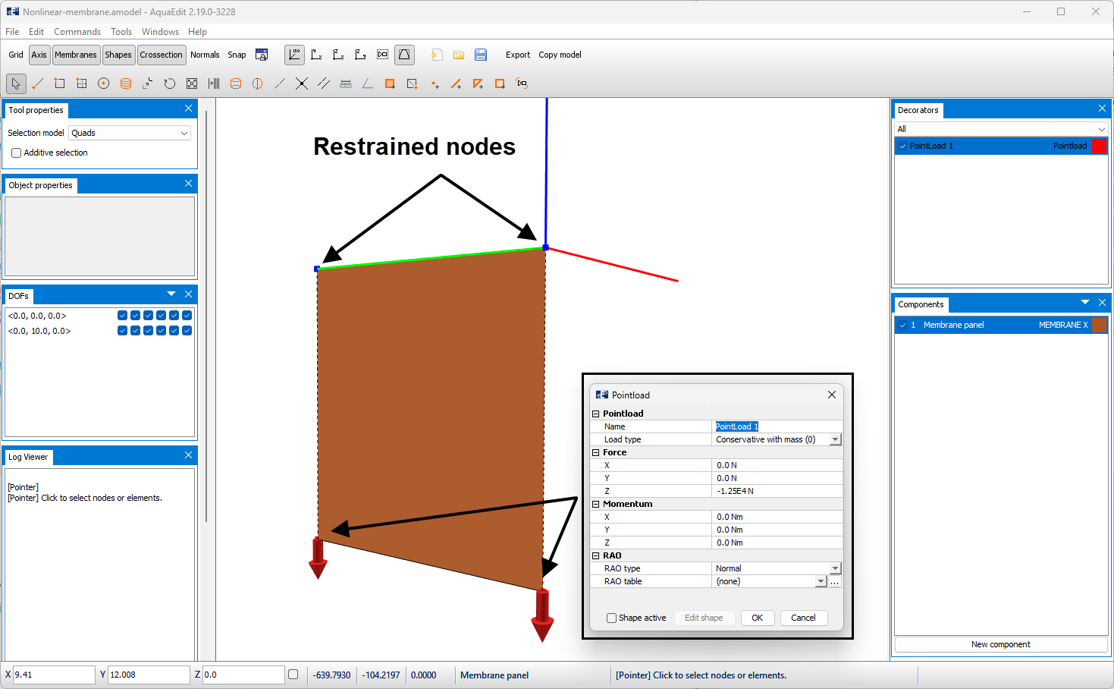The height and width of the screenshot is (689, 1114).
Task: Collapse the RAO section
Action: tap(596, 555)
